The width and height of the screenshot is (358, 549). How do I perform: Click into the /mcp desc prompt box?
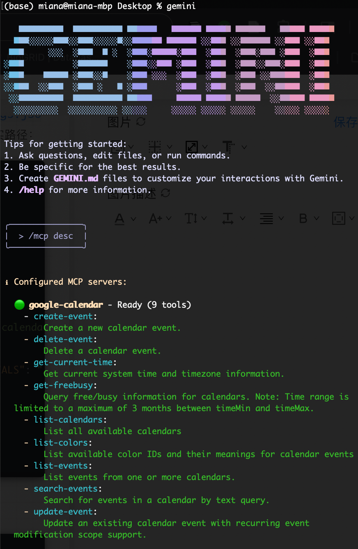coord(46,236)
